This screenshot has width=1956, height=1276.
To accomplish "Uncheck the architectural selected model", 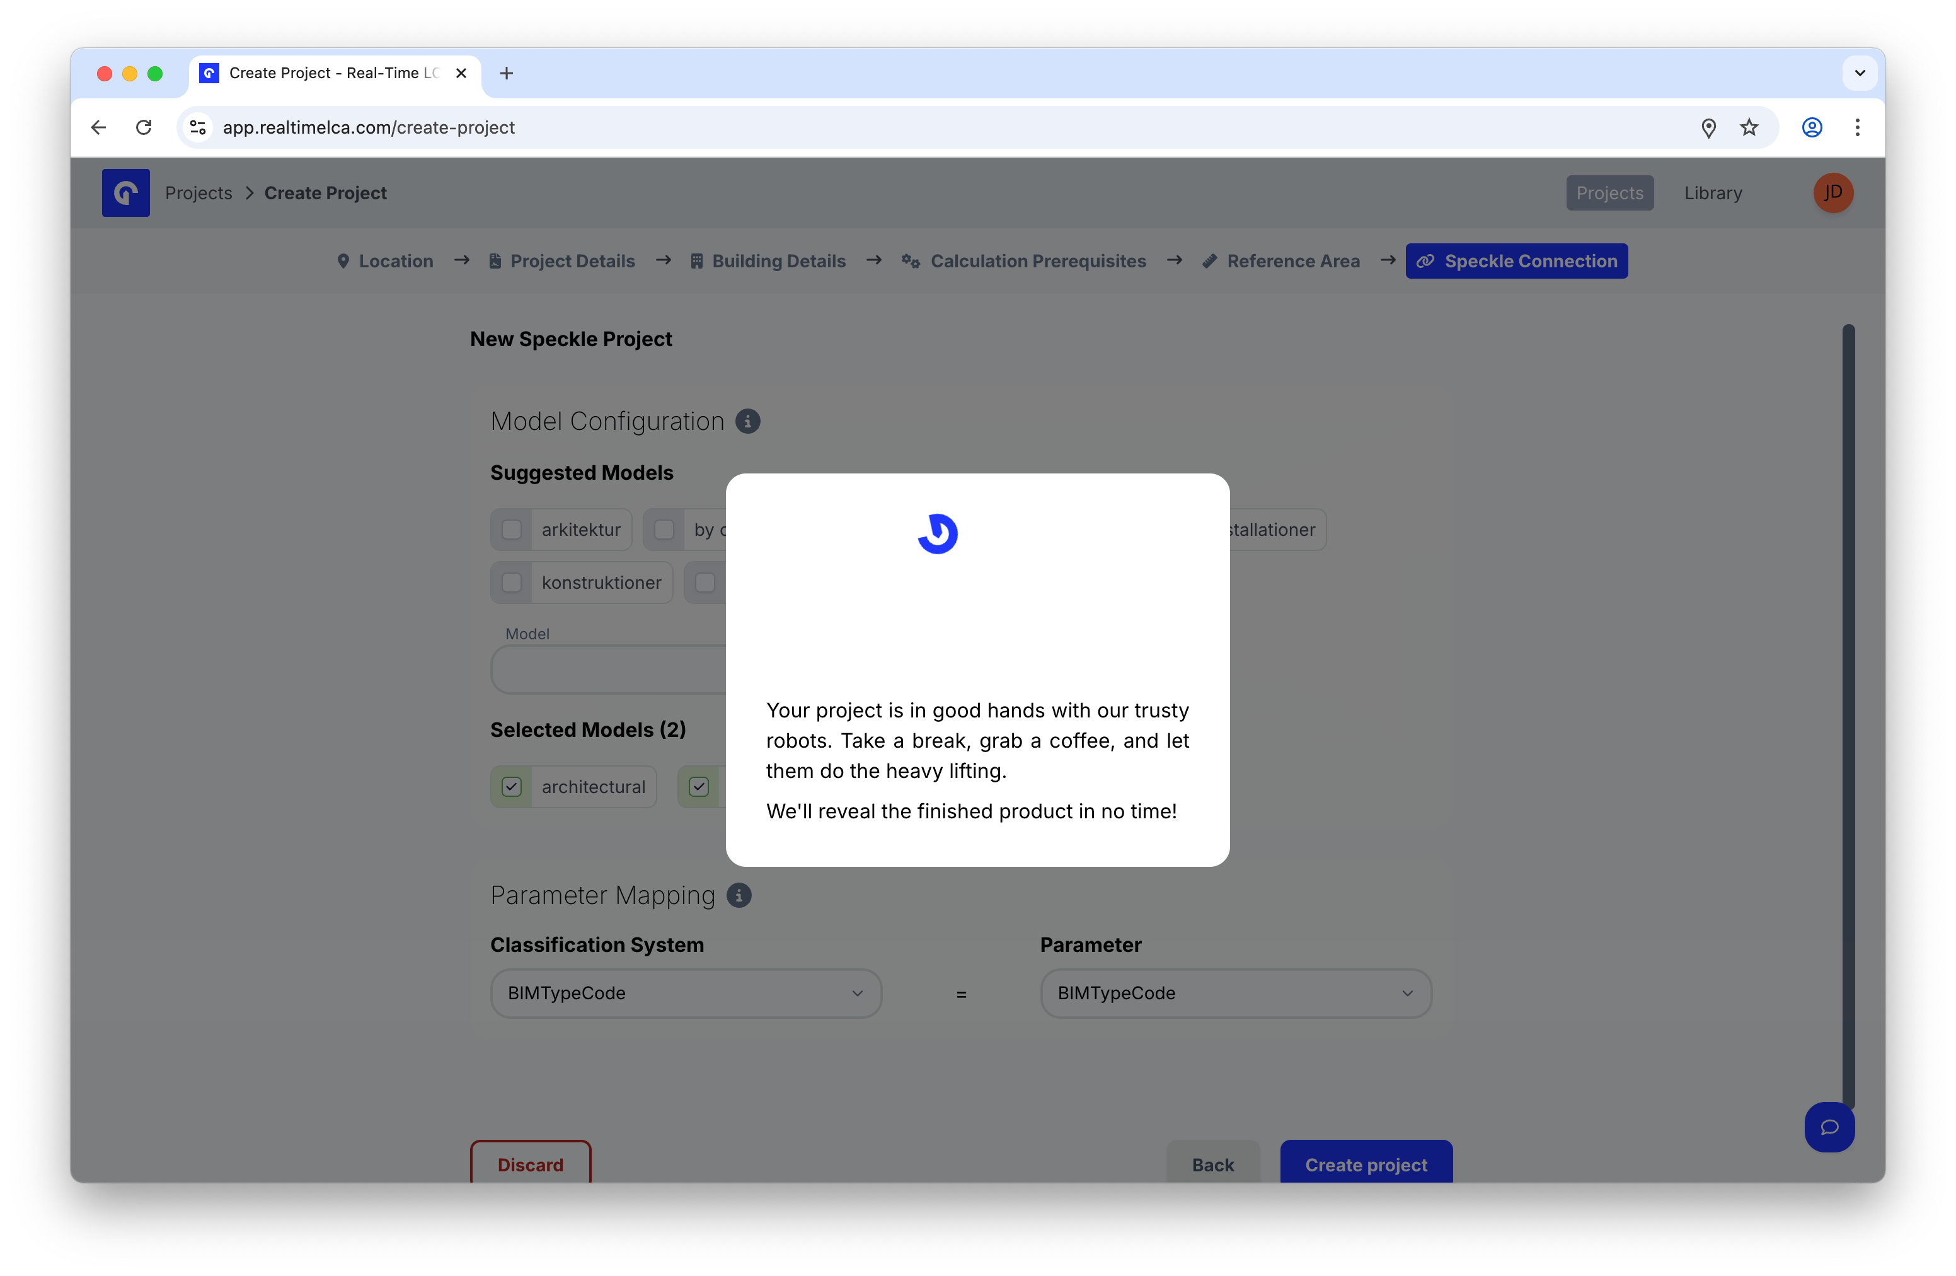I will (511, 787).
